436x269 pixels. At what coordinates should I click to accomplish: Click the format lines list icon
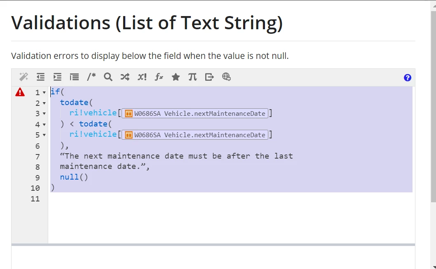point(74,77)
